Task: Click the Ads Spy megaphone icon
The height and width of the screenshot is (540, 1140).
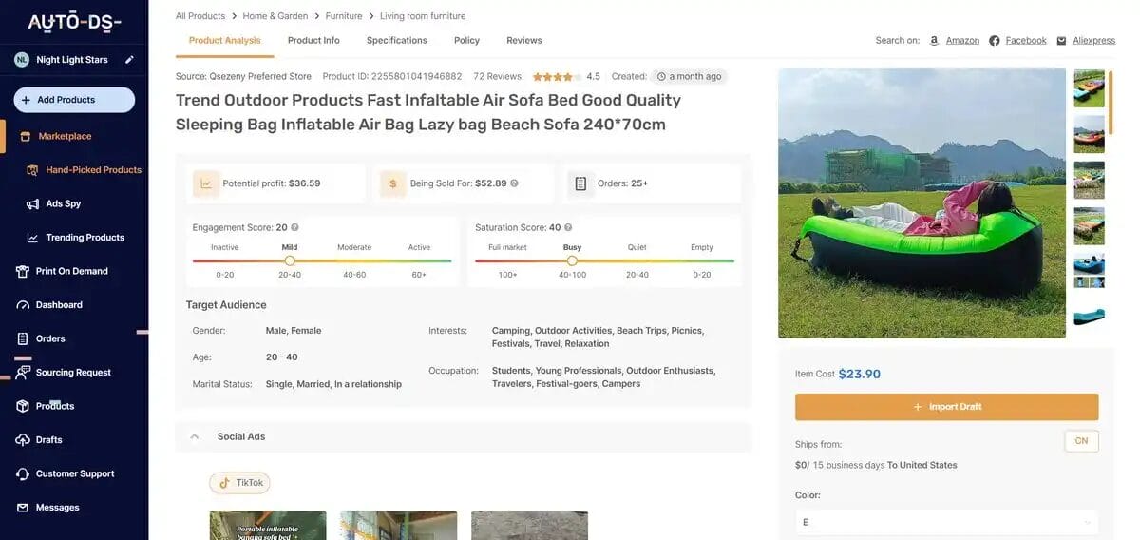Action: [32, 203]
